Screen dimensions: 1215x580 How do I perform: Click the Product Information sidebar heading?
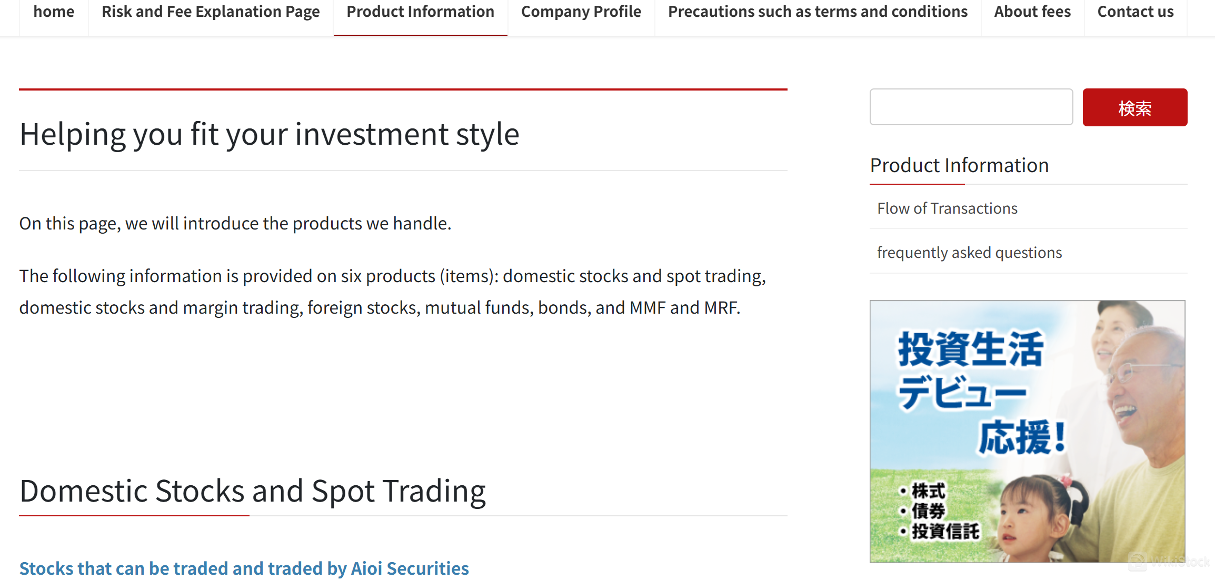(959, 165)
